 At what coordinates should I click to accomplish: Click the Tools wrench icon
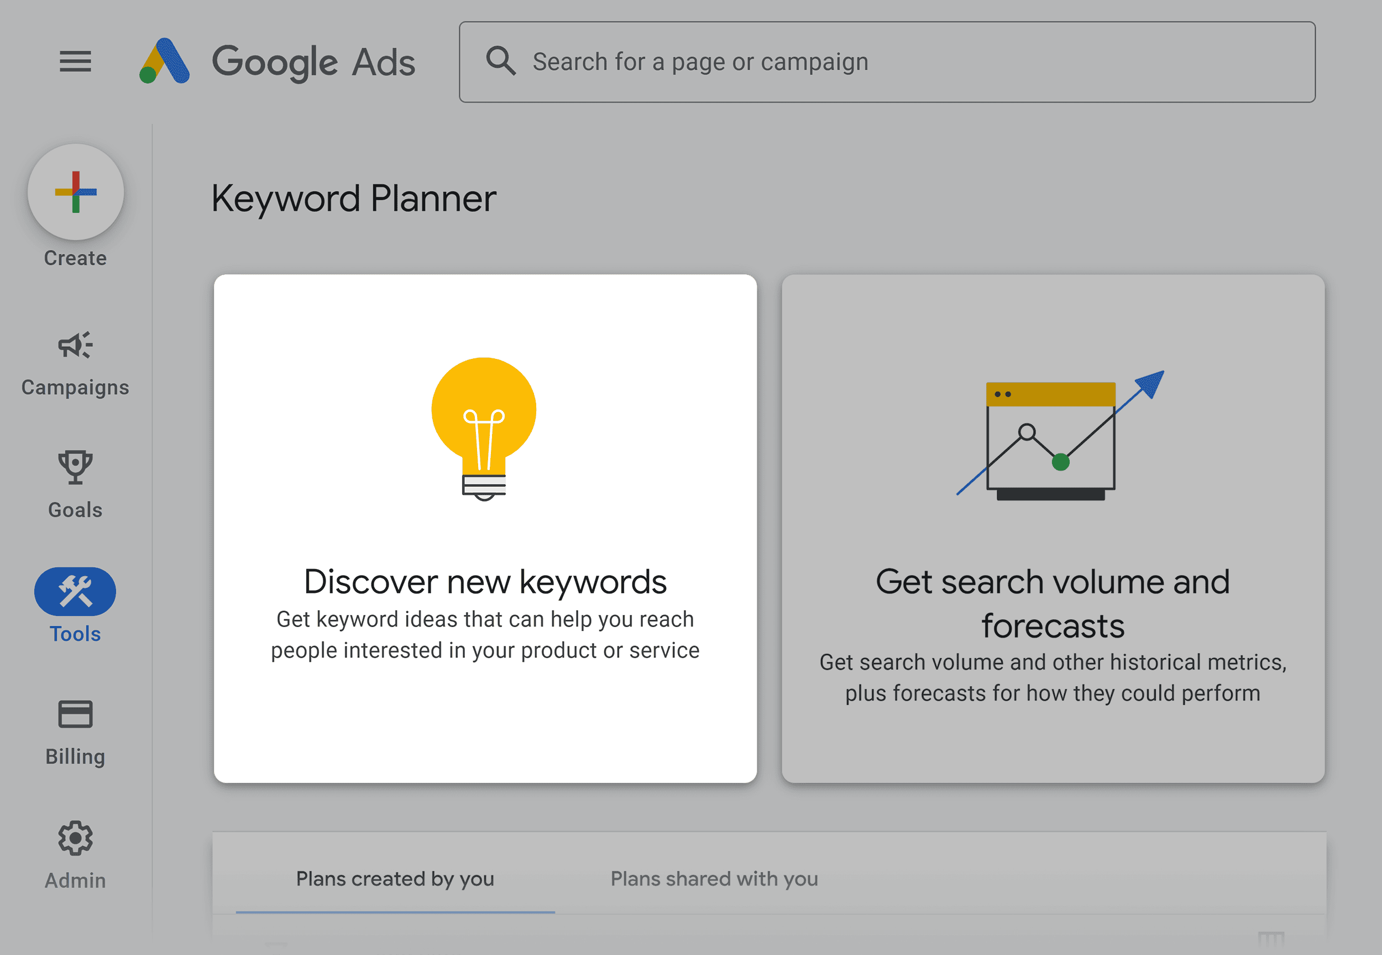[75, 592]
